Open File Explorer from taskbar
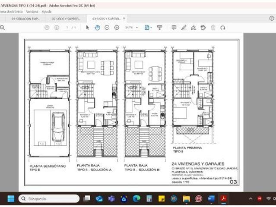Image resolution: width=276 pixels, height=207 pixels. [x=186, y=199]
